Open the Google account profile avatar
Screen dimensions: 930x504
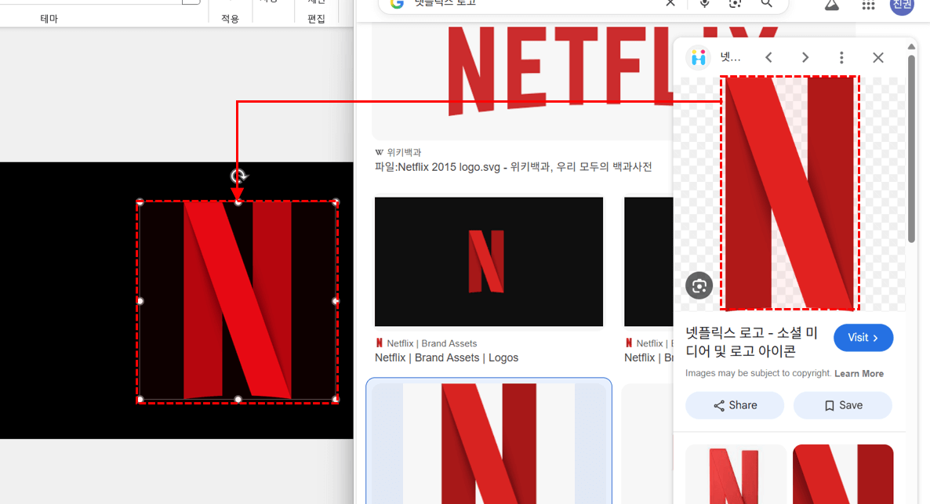coord(901,5)
